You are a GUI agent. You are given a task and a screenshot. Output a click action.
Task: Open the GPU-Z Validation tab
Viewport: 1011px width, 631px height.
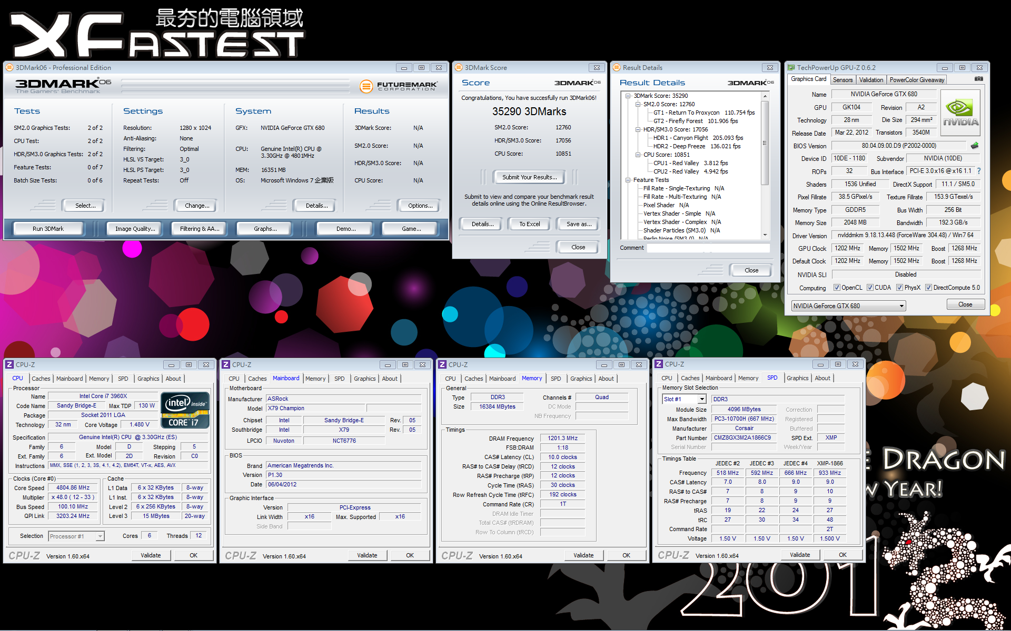tap(871, 80)
